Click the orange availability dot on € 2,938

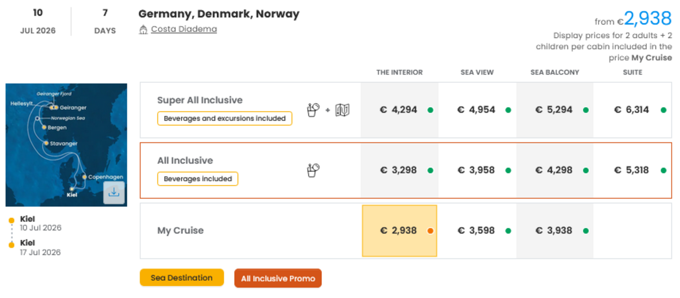pyautogui.click(x=430, y=231)
